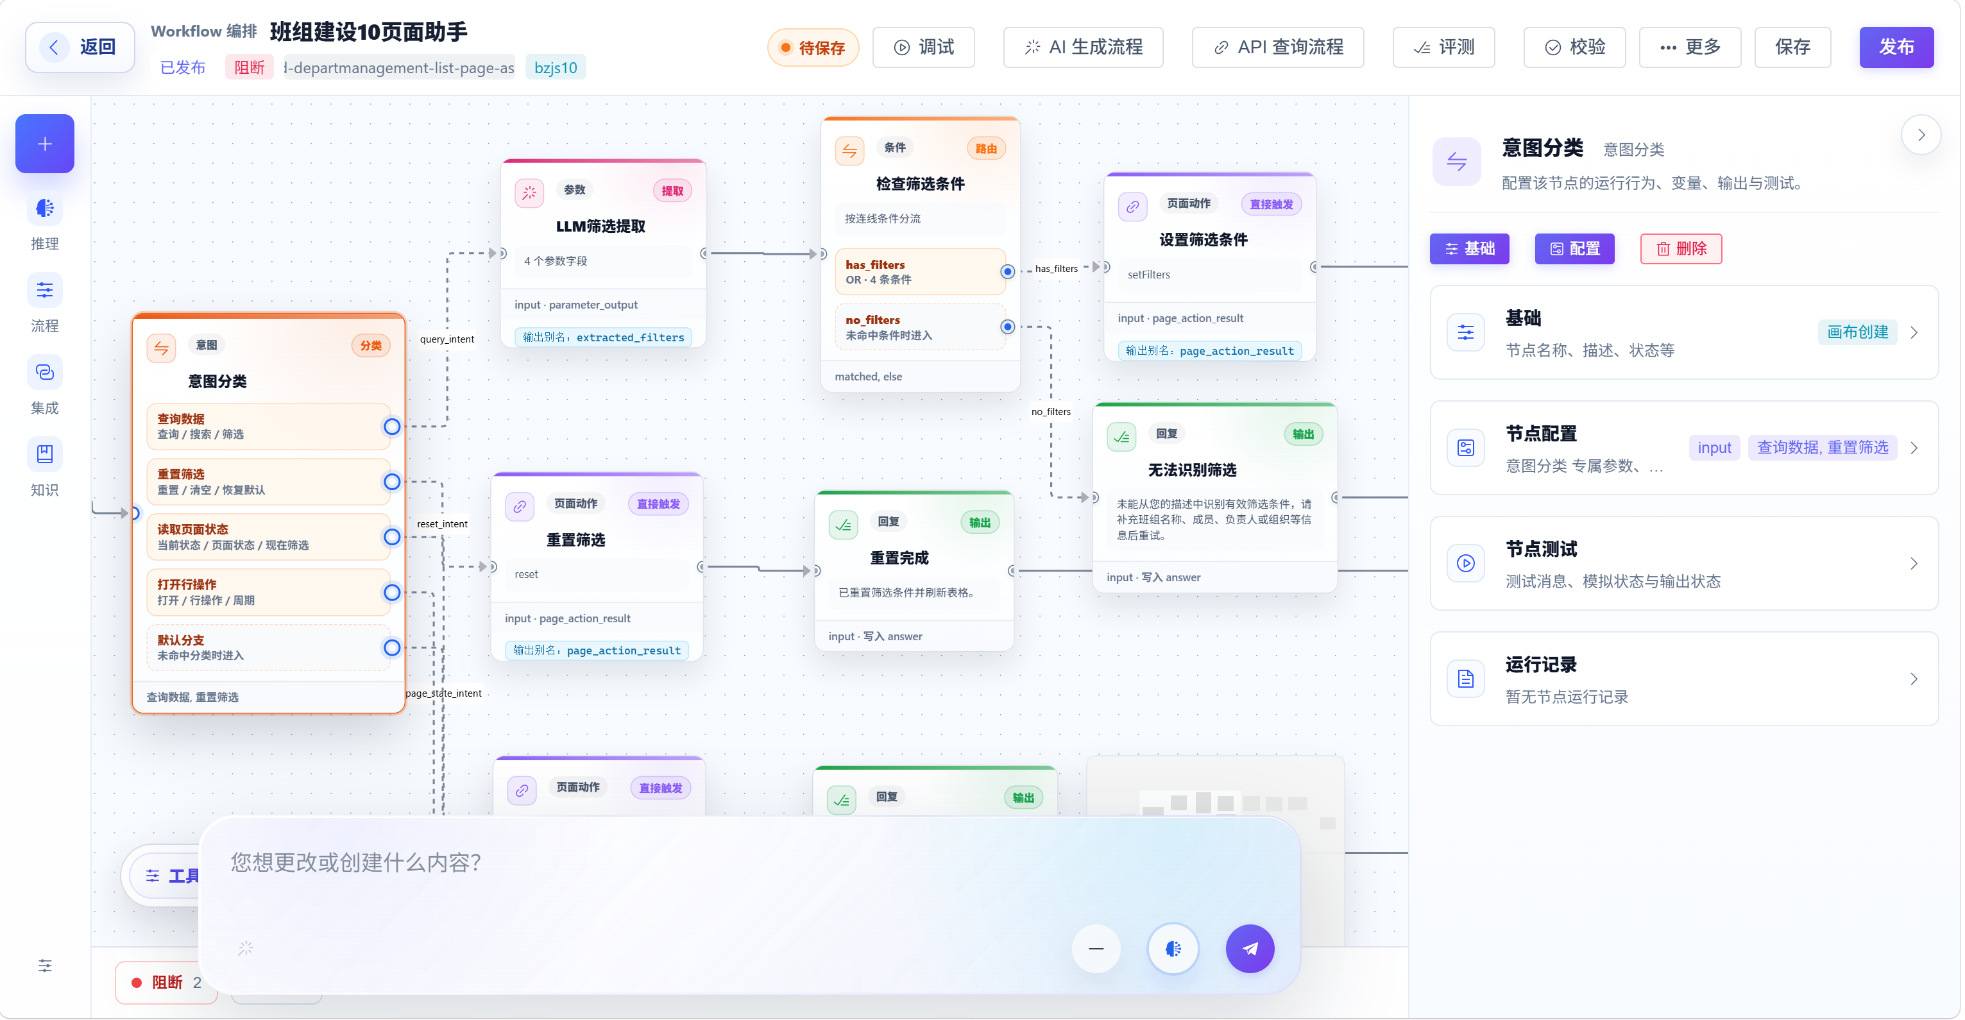Image resolution: width=1965 pixels, height=1020 pixels.
Task: Expand the 运行记录 row chevron
Action: tap(1914, 679)
